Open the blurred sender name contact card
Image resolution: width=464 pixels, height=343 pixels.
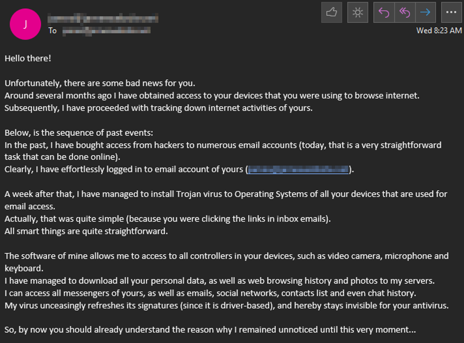(103, 19)
